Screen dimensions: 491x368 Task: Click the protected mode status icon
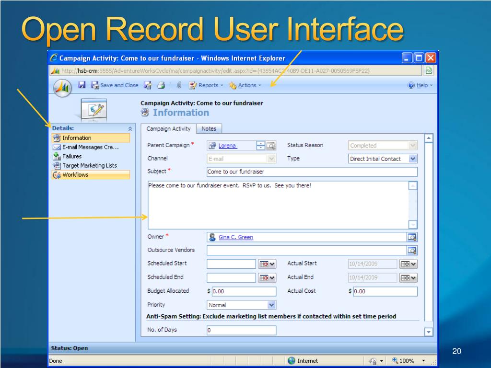pyautogui.click(x=373, y=361)
